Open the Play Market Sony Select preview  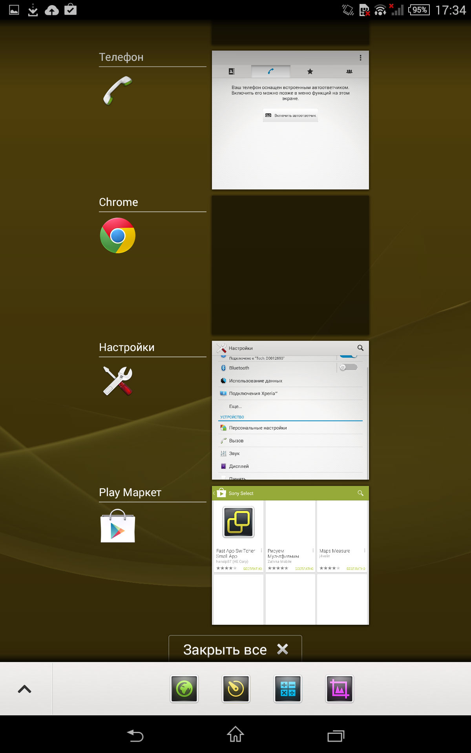point(290,555)
